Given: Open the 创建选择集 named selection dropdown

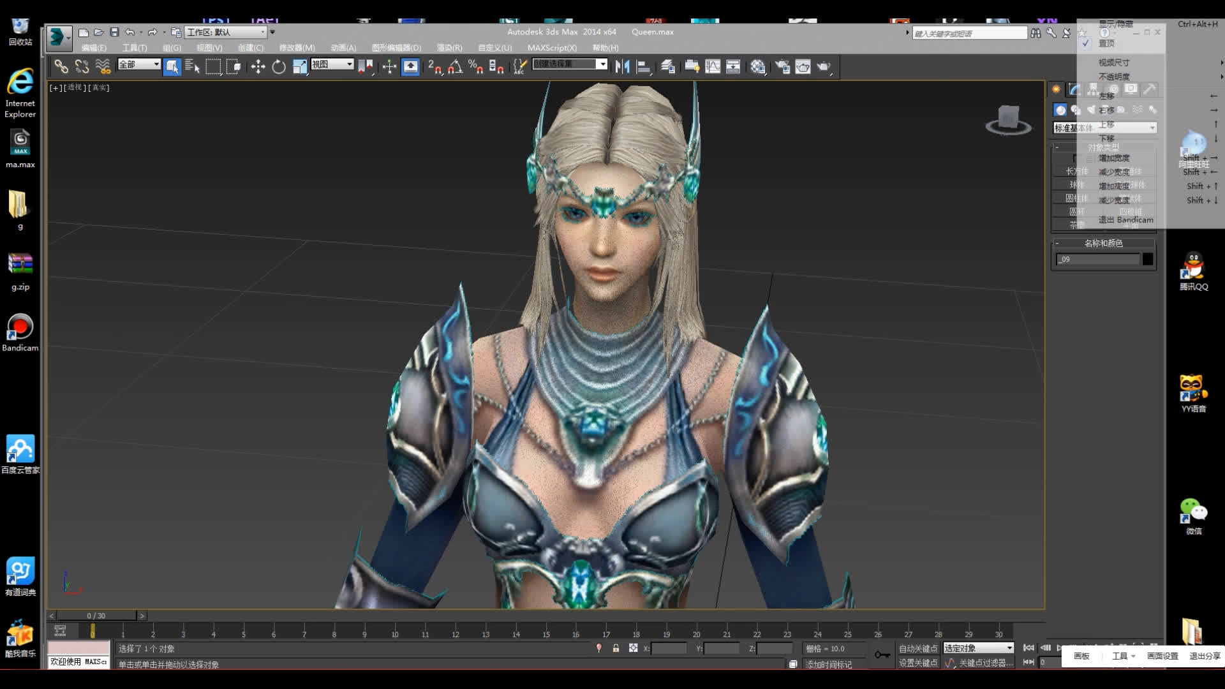Looking at the screenshot, I should pyautogui.click(x=569, y=64).
